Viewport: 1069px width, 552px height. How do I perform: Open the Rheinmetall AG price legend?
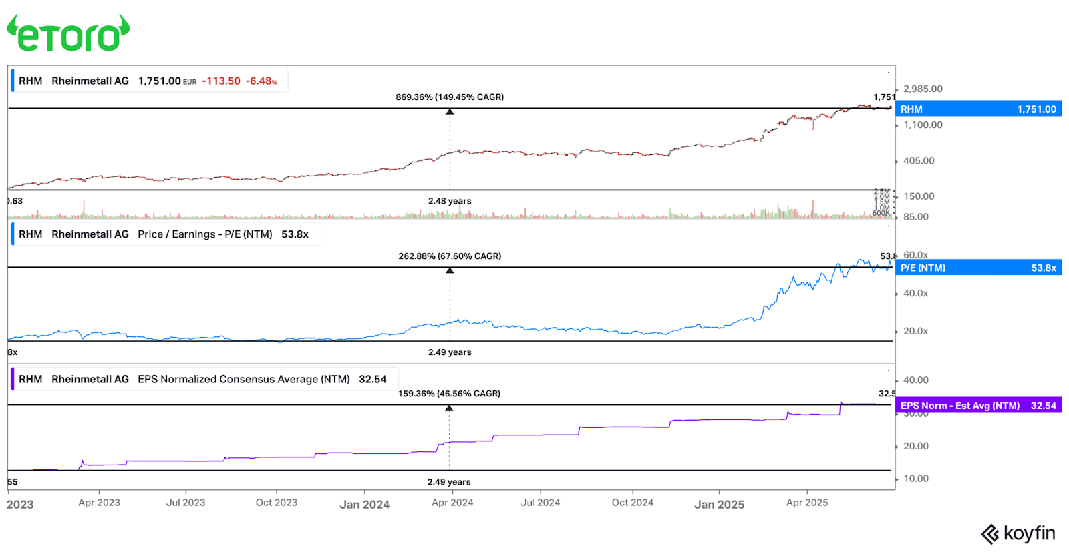(x=150, y=81)
